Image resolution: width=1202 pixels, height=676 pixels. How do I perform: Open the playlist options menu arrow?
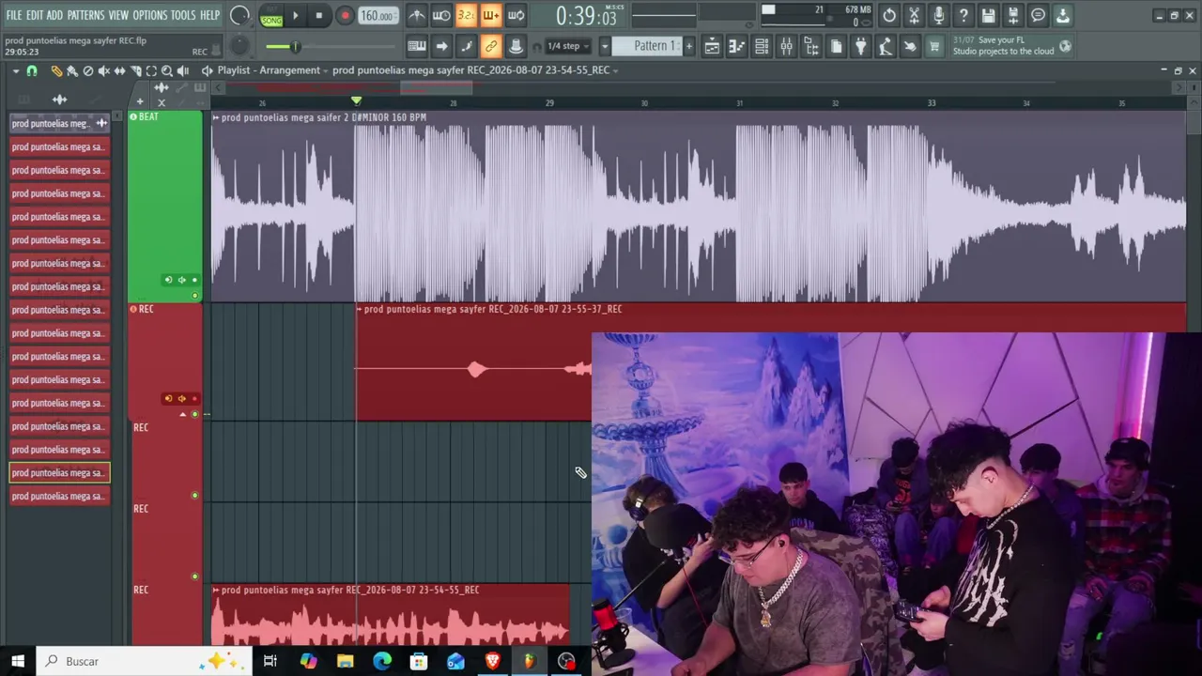(16, 70)
